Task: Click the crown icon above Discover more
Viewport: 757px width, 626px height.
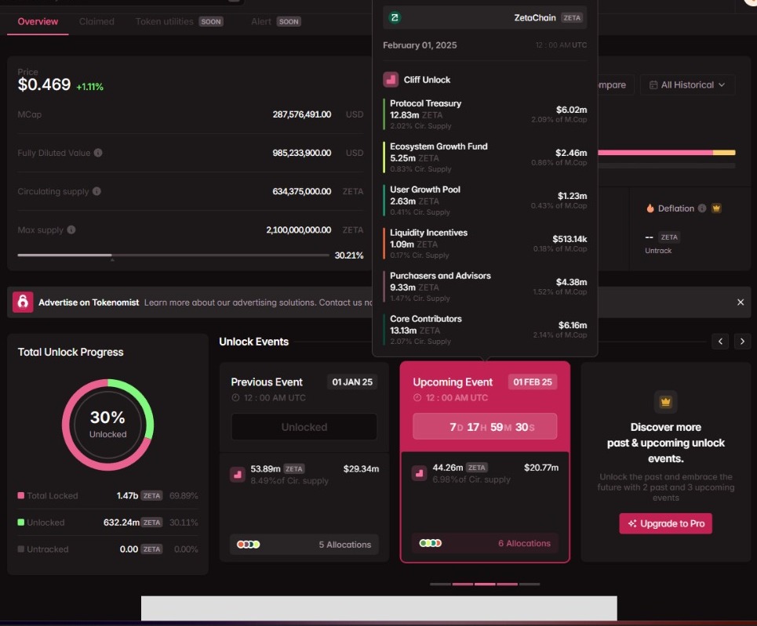Action: pos(666,402)
